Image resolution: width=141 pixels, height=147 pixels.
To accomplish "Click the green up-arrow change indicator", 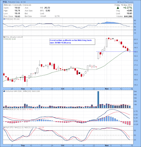I will (x=118, y=8).
